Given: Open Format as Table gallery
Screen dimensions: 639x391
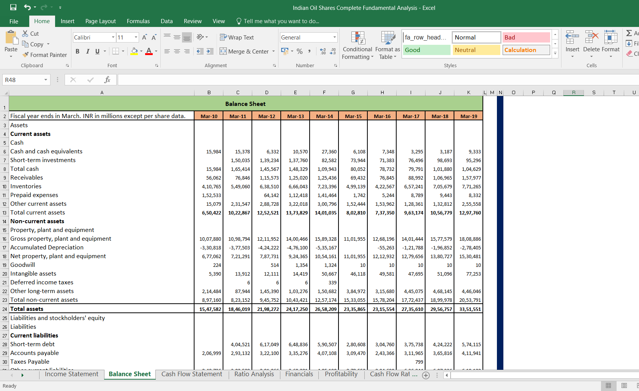Looking at the screenshot, I should pos(388,46).
